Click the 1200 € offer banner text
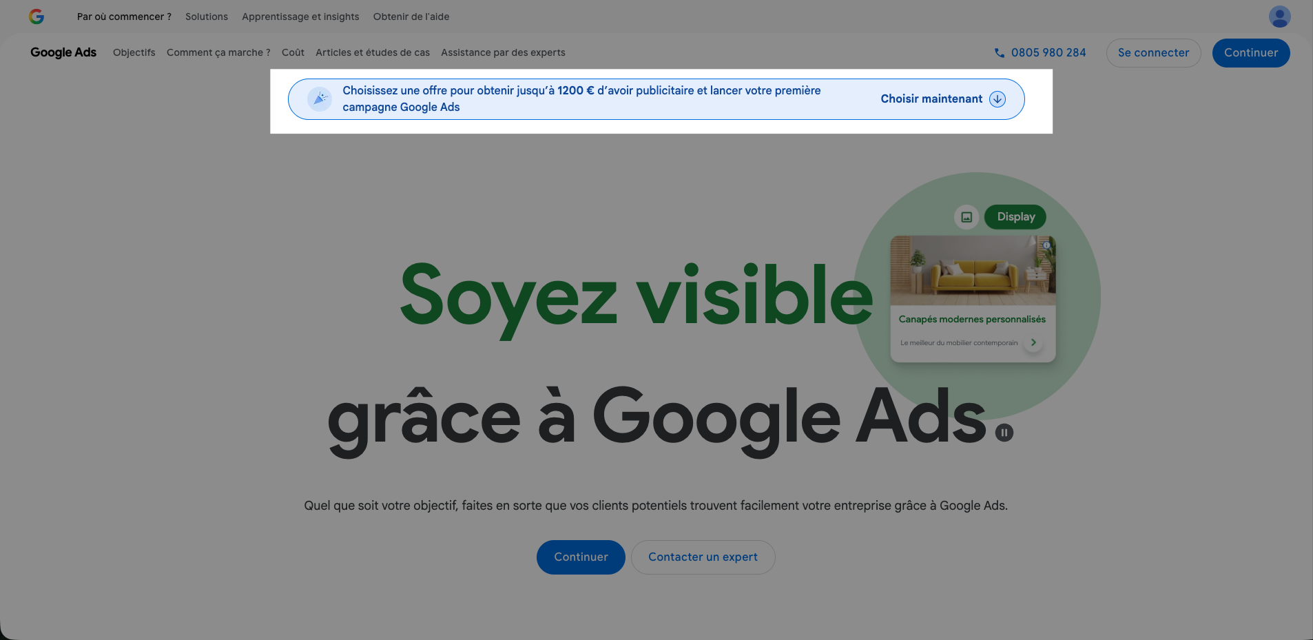This screenshot has height=640, width=1313. pyautogui.click(x=581, y=99)
